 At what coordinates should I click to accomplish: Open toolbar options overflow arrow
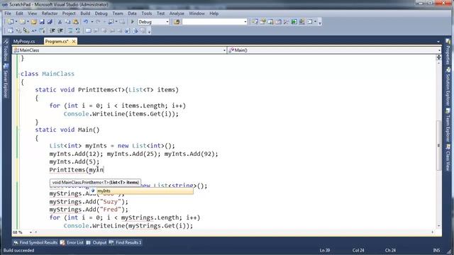point(320,22)
